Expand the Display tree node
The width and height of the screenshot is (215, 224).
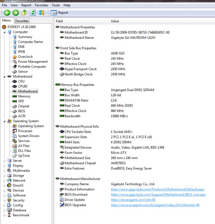(x=4, y=166)
